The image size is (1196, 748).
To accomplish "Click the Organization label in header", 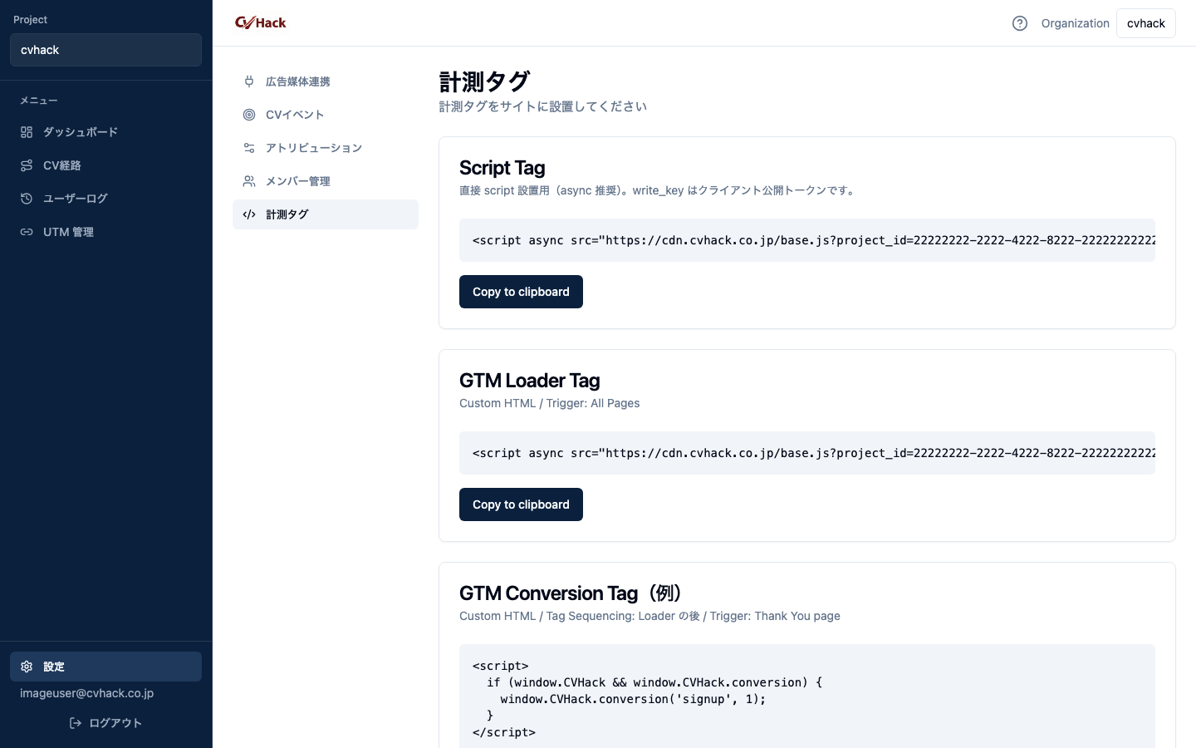I will pyautogui.click(x=1076, y=23).
